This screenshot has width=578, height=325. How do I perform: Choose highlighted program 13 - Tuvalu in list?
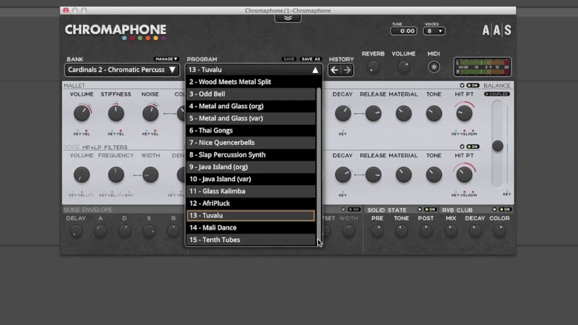(251, 216)
